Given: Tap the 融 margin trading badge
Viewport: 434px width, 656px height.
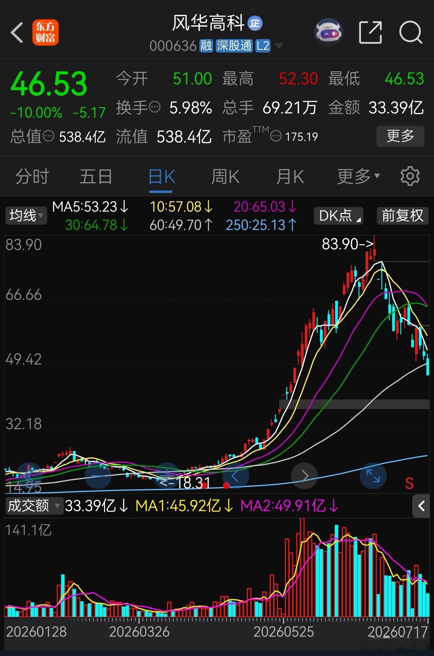Looking at the screenshot, I should coord(206,46).
